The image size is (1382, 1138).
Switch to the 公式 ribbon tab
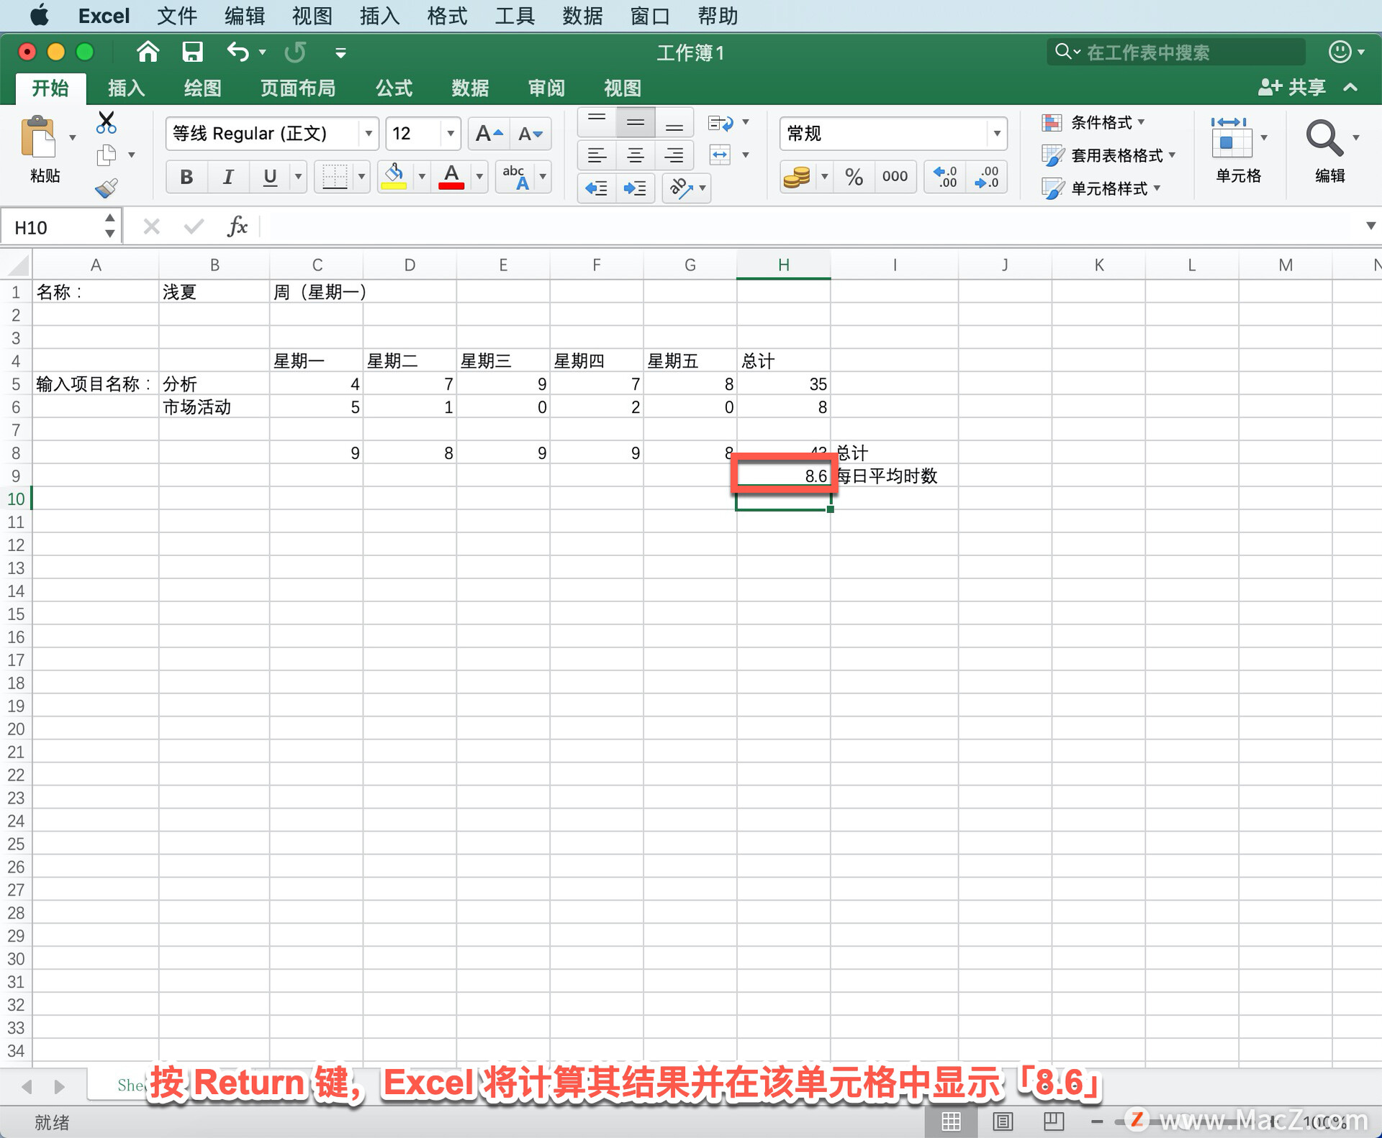[x=394, y=88]
